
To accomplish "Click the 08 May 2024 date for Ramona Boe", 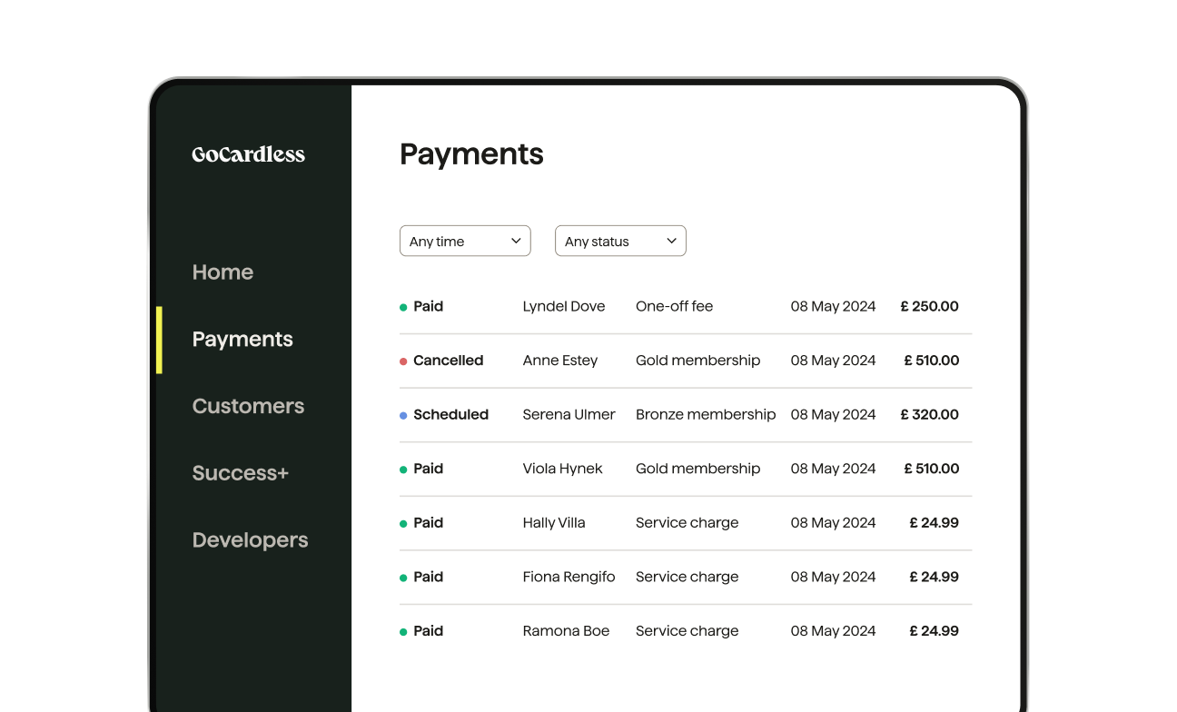I will click(833, 631).
